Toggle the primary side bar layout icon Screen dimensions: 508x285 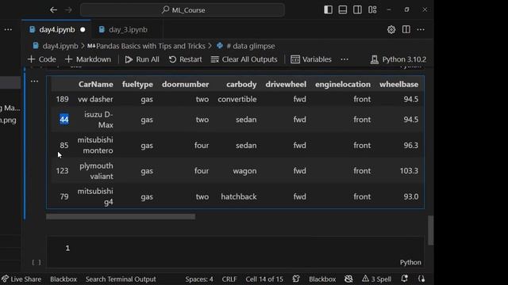[x=328, y=9]
